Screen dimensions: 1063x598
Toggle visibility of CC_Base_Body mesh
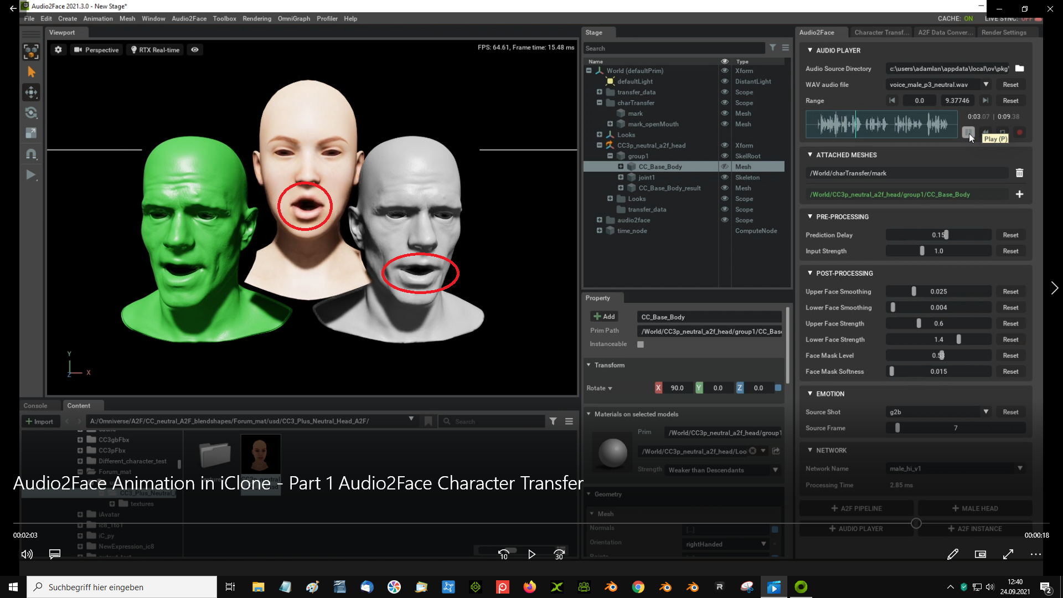click(x=724, y=167)
